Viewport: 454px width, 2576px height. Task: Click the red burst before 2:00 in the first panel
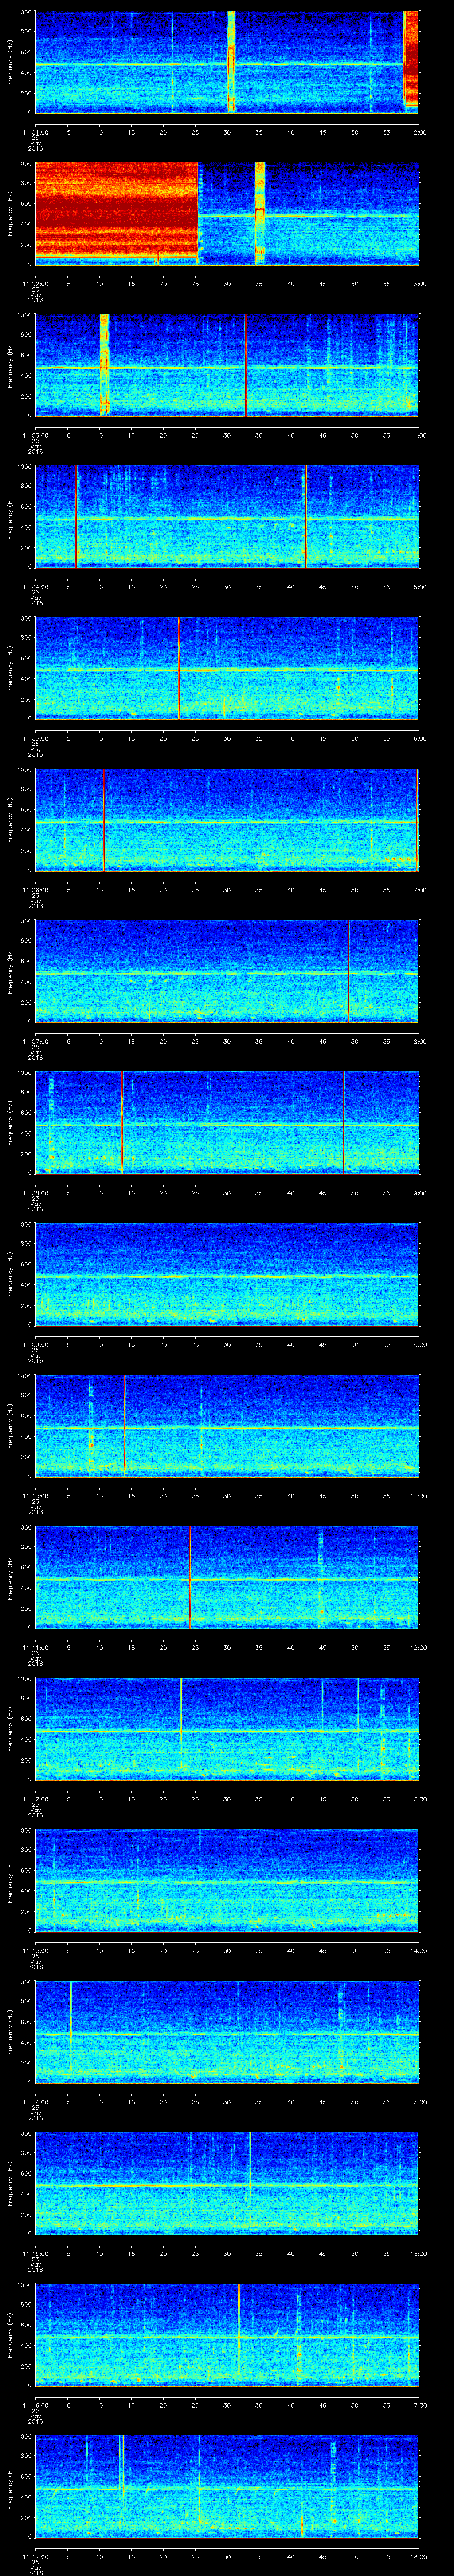tap(411, 58)
